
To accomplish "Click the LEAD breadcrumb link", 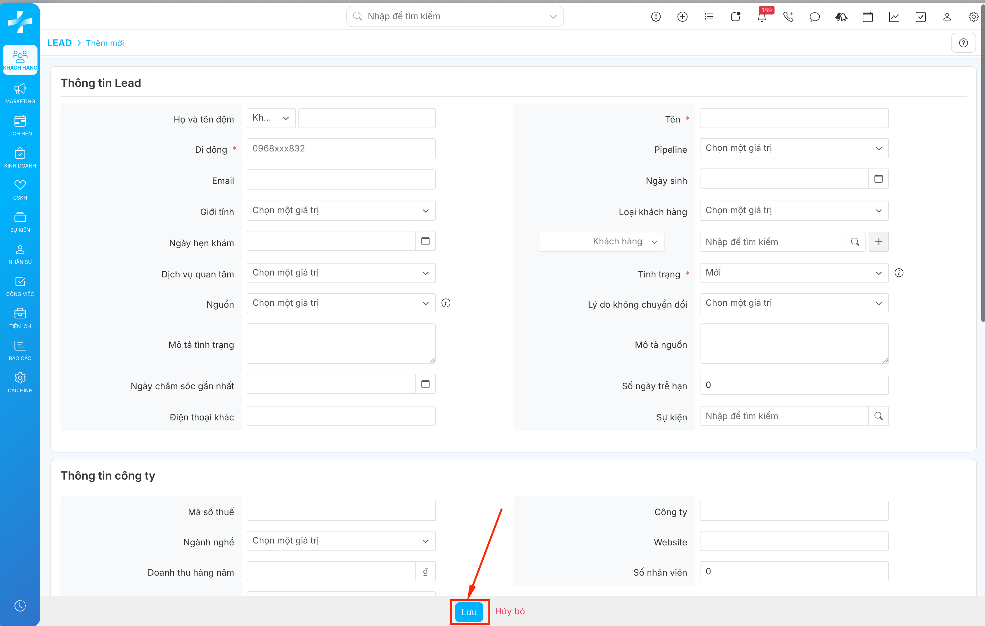I will 59,43.
